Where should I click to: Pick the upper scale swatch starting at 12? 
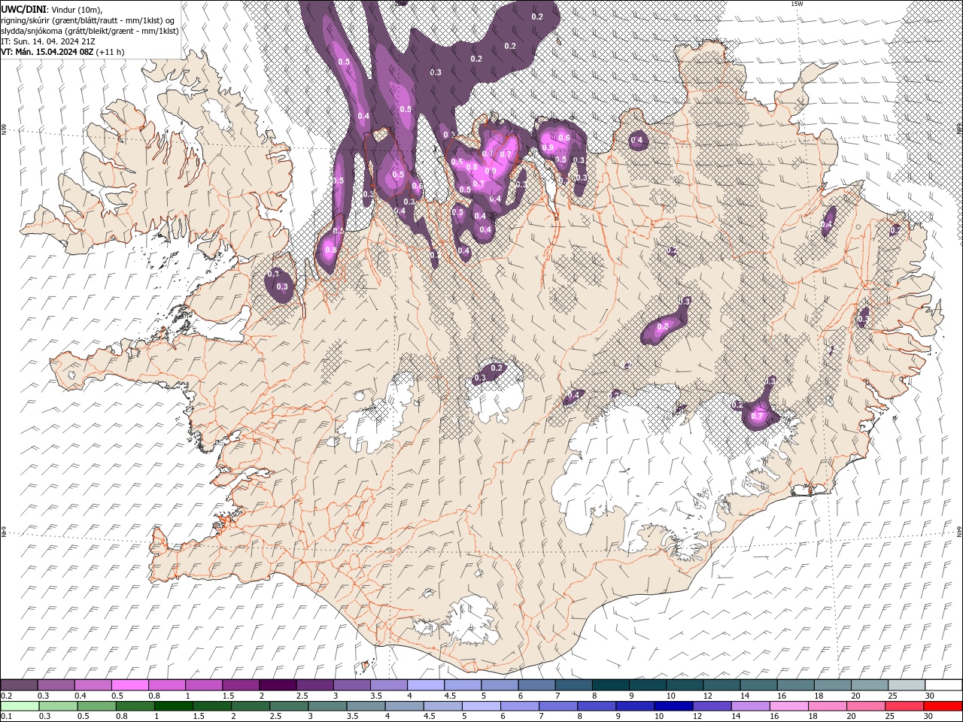721,685
